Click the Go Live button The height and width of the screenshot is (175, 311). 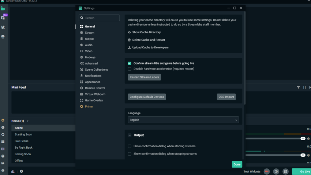click(302, 171)
